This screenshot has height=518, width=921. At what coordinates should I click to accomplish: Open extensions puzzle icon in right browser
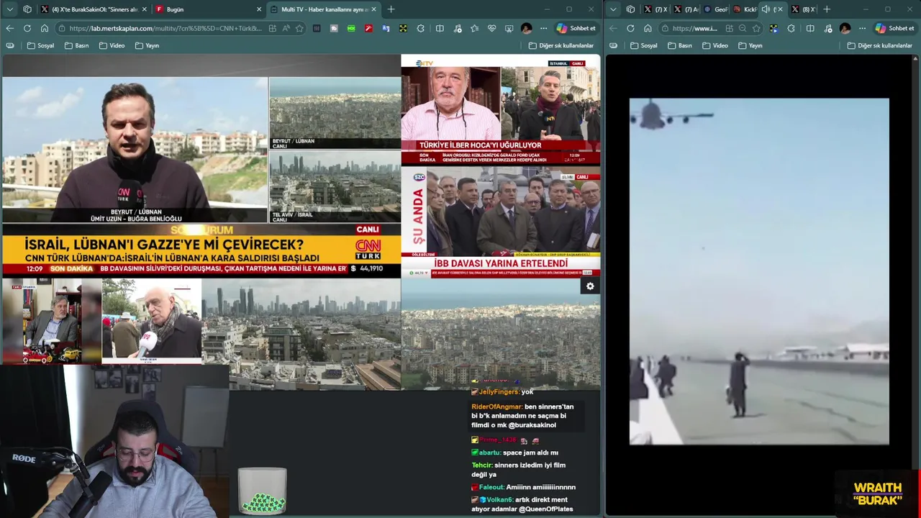pyautogui.click(x=791, y=28)
